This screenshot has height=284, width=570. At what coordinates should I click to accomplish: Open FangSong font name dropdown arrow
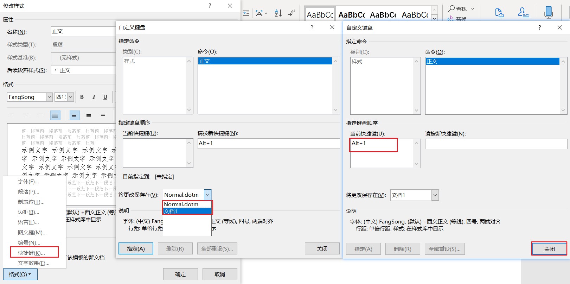pyautogui.click(x=49, y=97)
